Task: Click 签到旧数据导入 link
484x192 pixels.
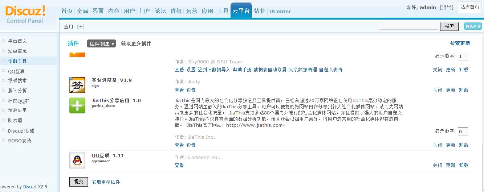Action: pyautogui.click(x=214, y=70)
